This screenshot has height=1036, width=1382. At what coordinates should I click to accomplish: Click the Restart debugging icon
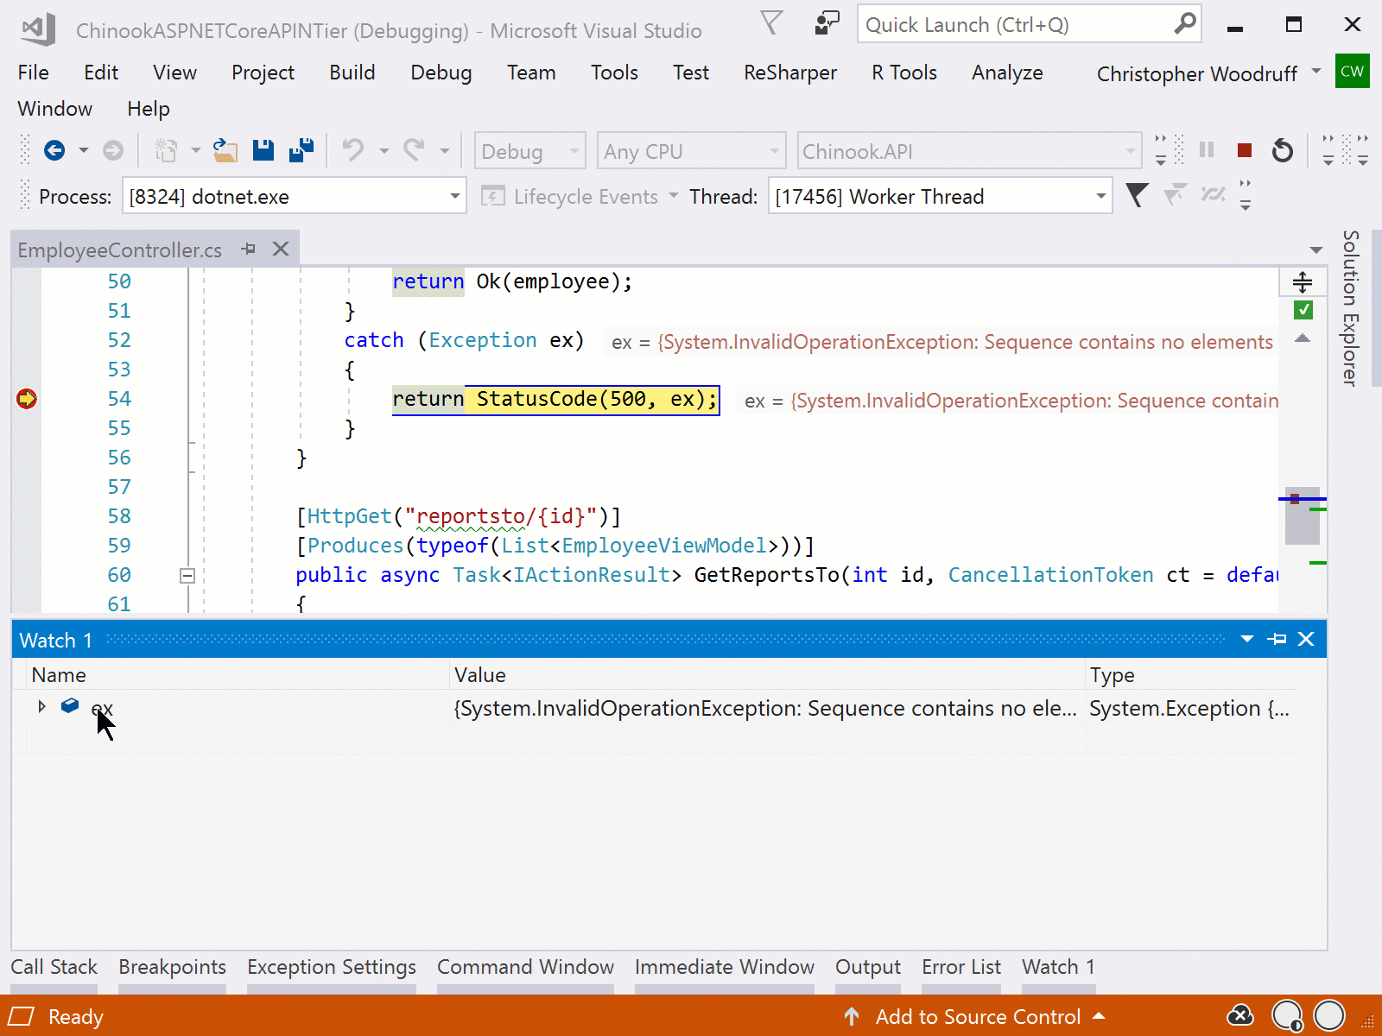tap(1283, 149)
